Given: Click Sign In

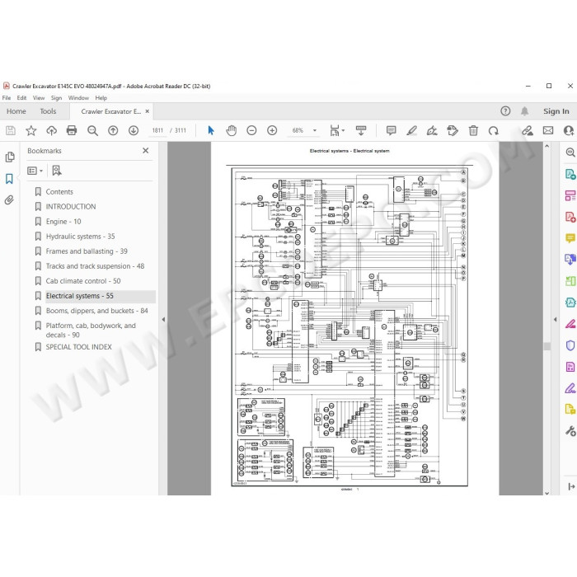Looking at the screenshot, I should click(556, 111).
